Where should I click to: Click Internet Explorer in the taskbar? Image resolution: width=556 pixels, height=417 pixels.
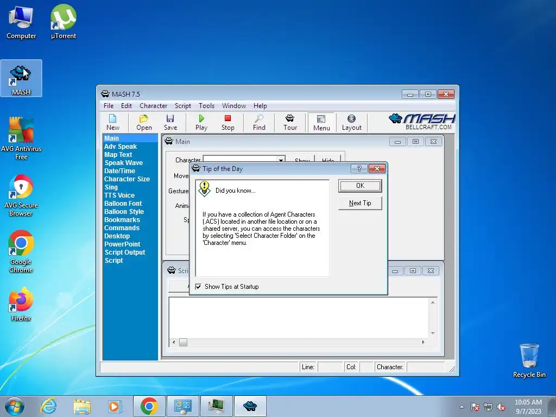point(48,406)
